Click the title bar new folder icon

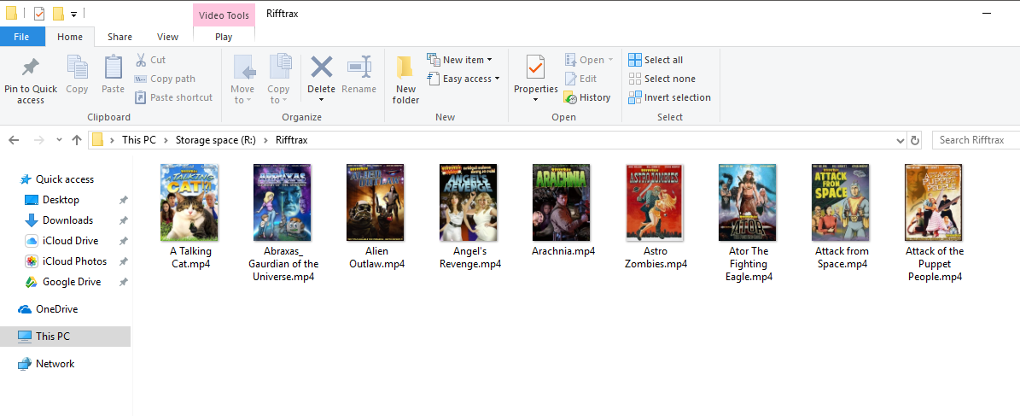coord(58,14)
